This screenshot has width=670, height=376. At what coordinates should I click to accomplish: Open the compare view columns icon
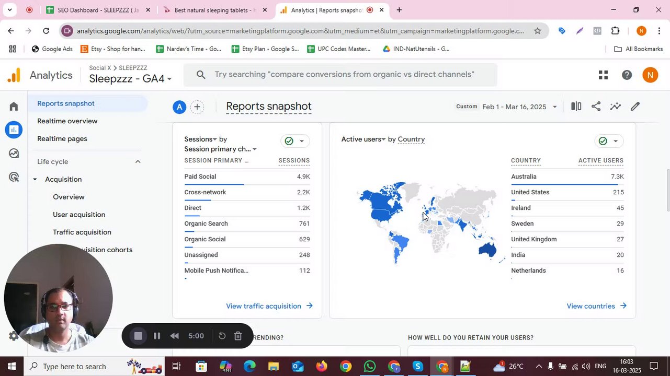point(576,107)
